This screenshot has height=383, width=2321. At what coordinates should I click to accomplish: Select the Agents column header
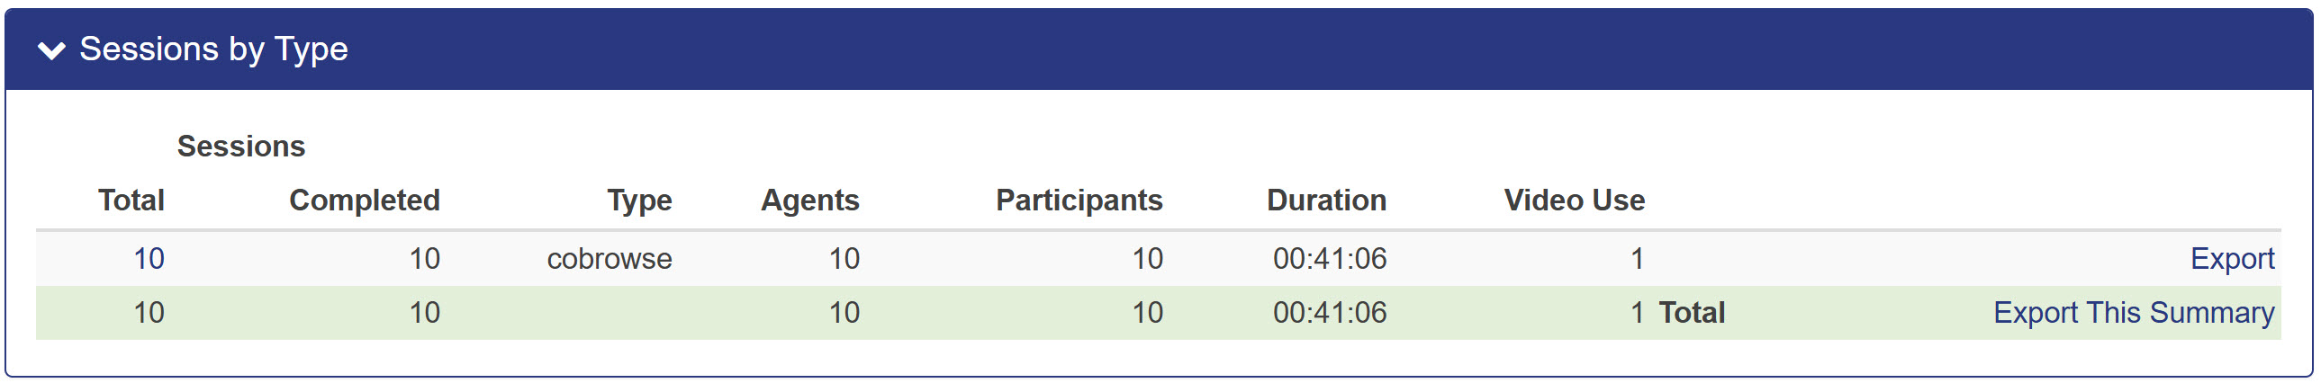coord(809,200)
